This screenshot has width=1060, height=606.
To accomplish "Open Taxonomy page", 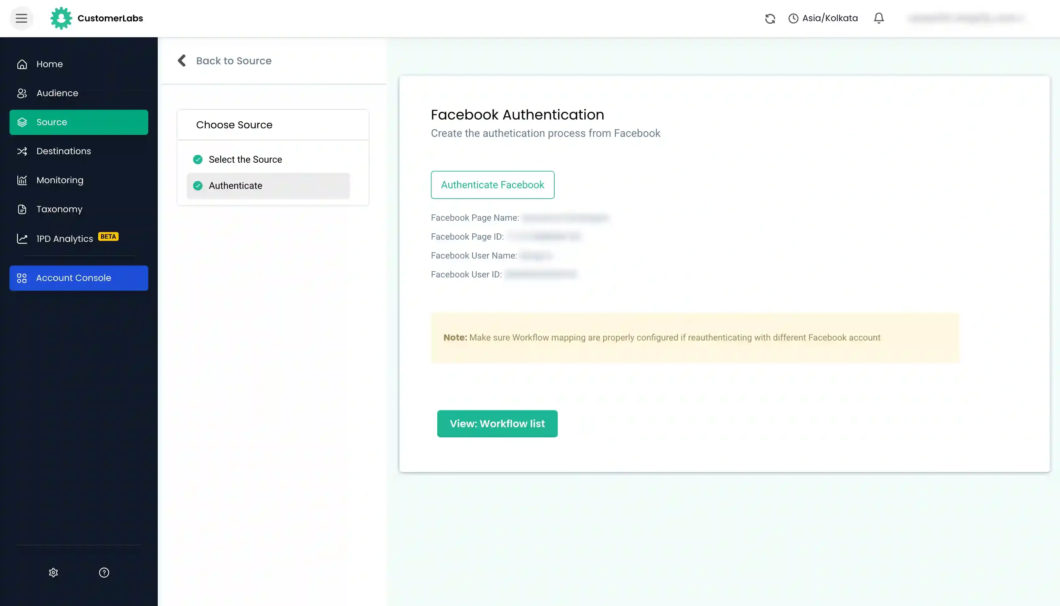I will (79, 209).
